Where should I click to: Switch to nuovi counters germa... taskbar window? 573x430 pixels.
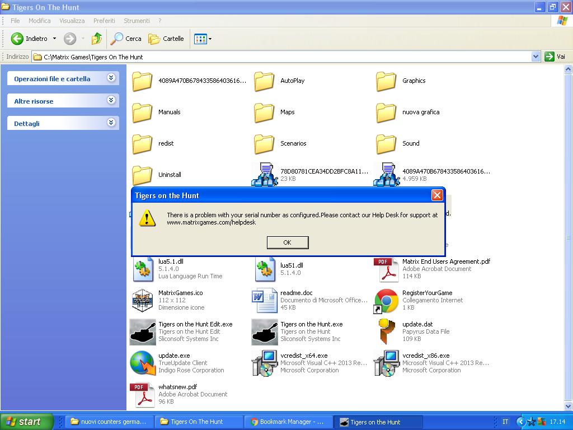pos(109,422)
